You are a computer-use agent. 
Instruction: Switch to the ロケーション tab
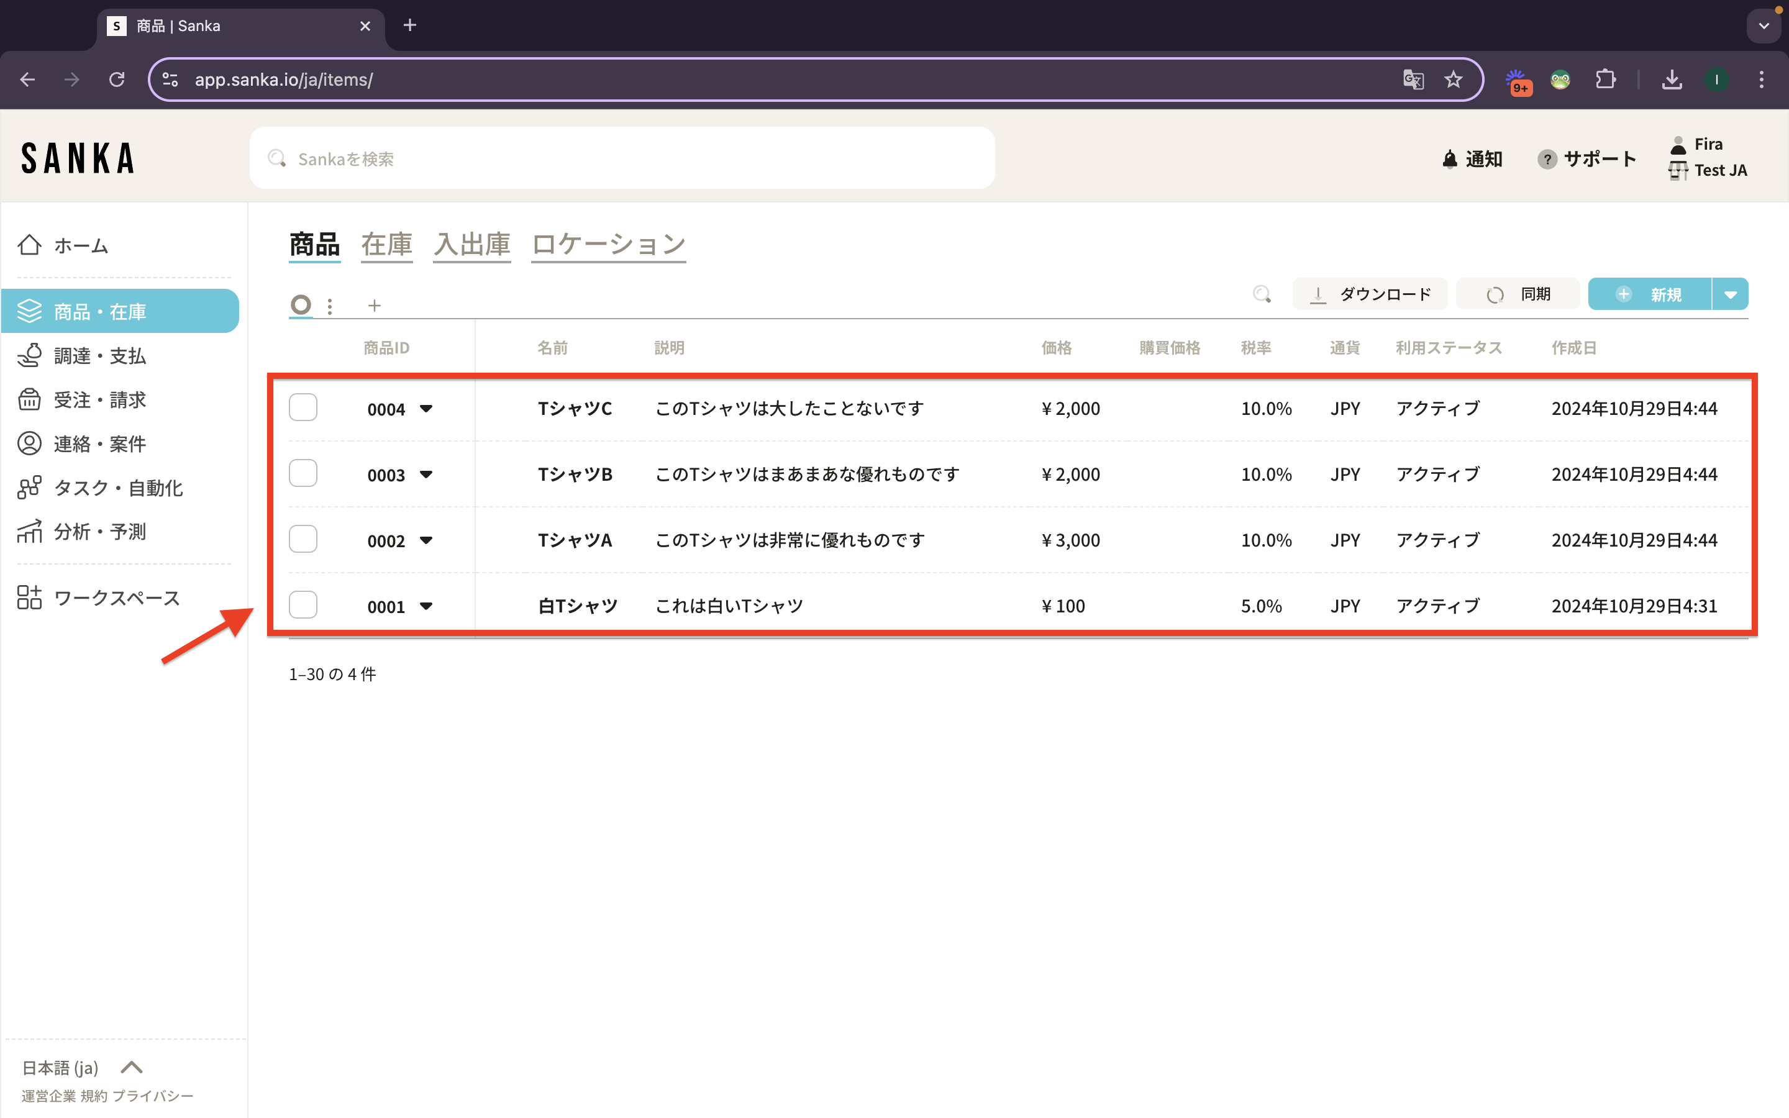tap(608, 244)
